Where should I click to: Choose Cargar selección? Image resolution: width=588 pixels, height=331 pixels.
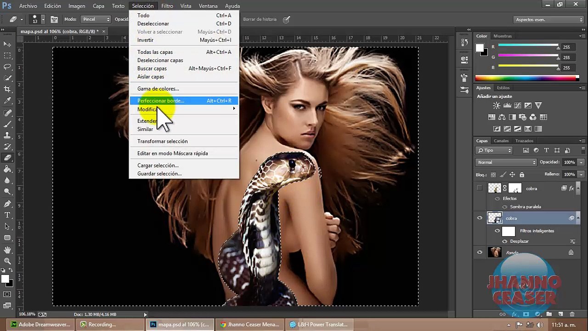tap(184, 165)
